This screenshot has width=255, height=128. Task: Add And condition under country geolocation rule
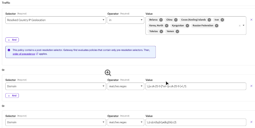tap(12, 40)
